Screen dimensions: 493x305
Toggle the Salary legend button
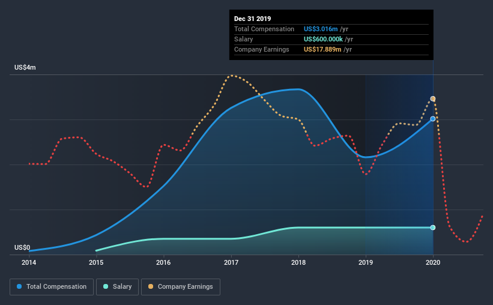point(117,287)
